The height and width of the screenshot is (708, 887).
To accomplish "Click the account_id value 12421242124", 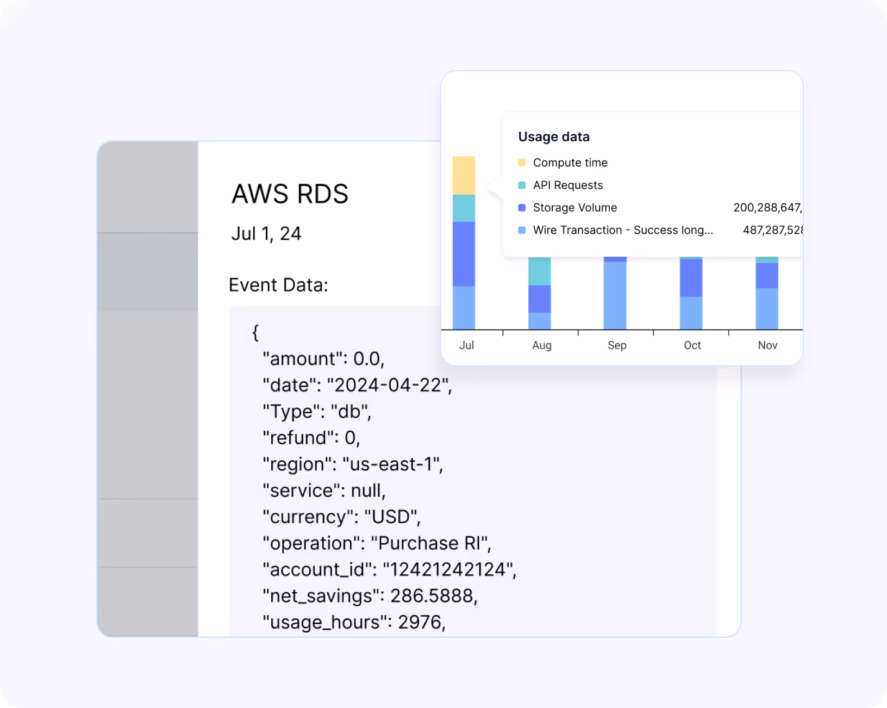I will point(449,569).
